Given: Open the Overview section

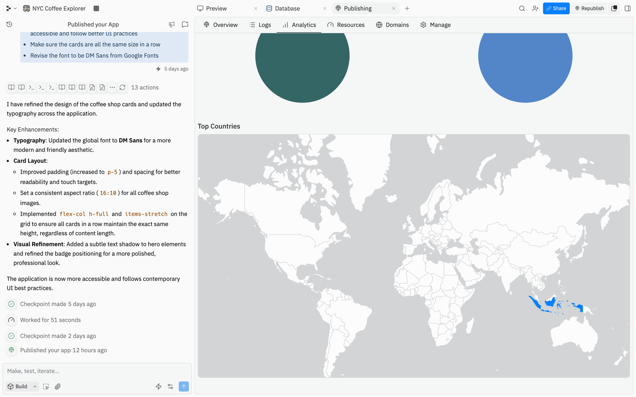Looking at the screenshot, I should (221, 25).
